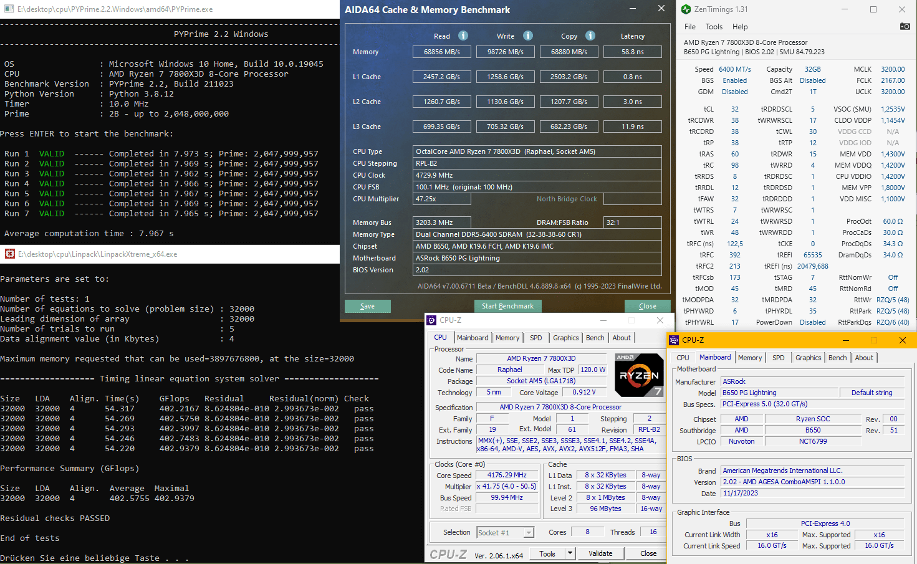Select SPD tab in the orange CPU-Z Mainboard window
Viewport: 917px width, 564px height.
[x=779, y=358]
